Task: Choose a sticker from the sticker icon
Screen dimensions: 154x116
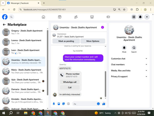Action: (x=63, y=104)
